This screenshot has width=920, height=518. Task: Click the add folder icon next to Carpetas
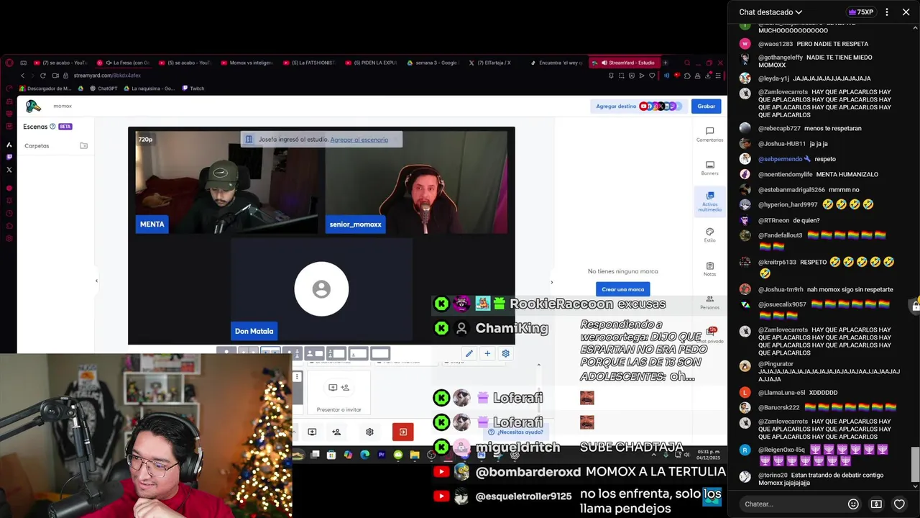83,145
